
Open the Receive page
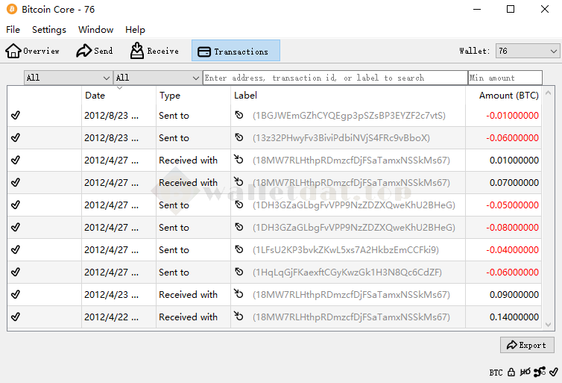click(154, 51)
